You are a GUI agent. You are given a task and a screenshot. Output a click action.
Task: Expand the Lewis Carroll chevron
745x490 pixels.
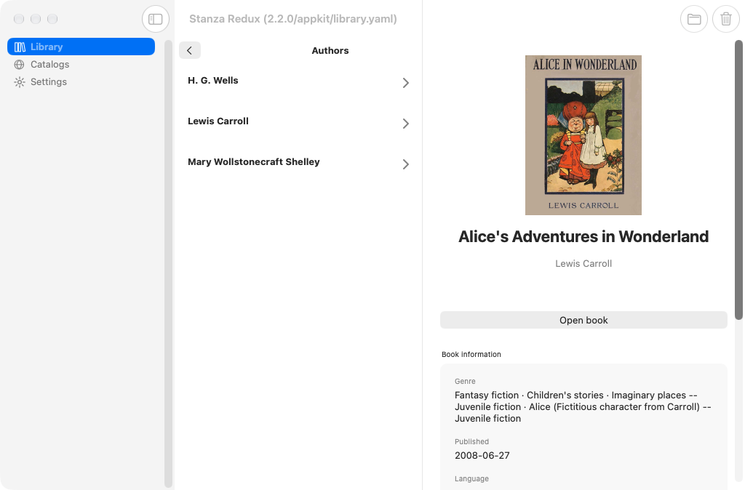[x=405, y=124]
